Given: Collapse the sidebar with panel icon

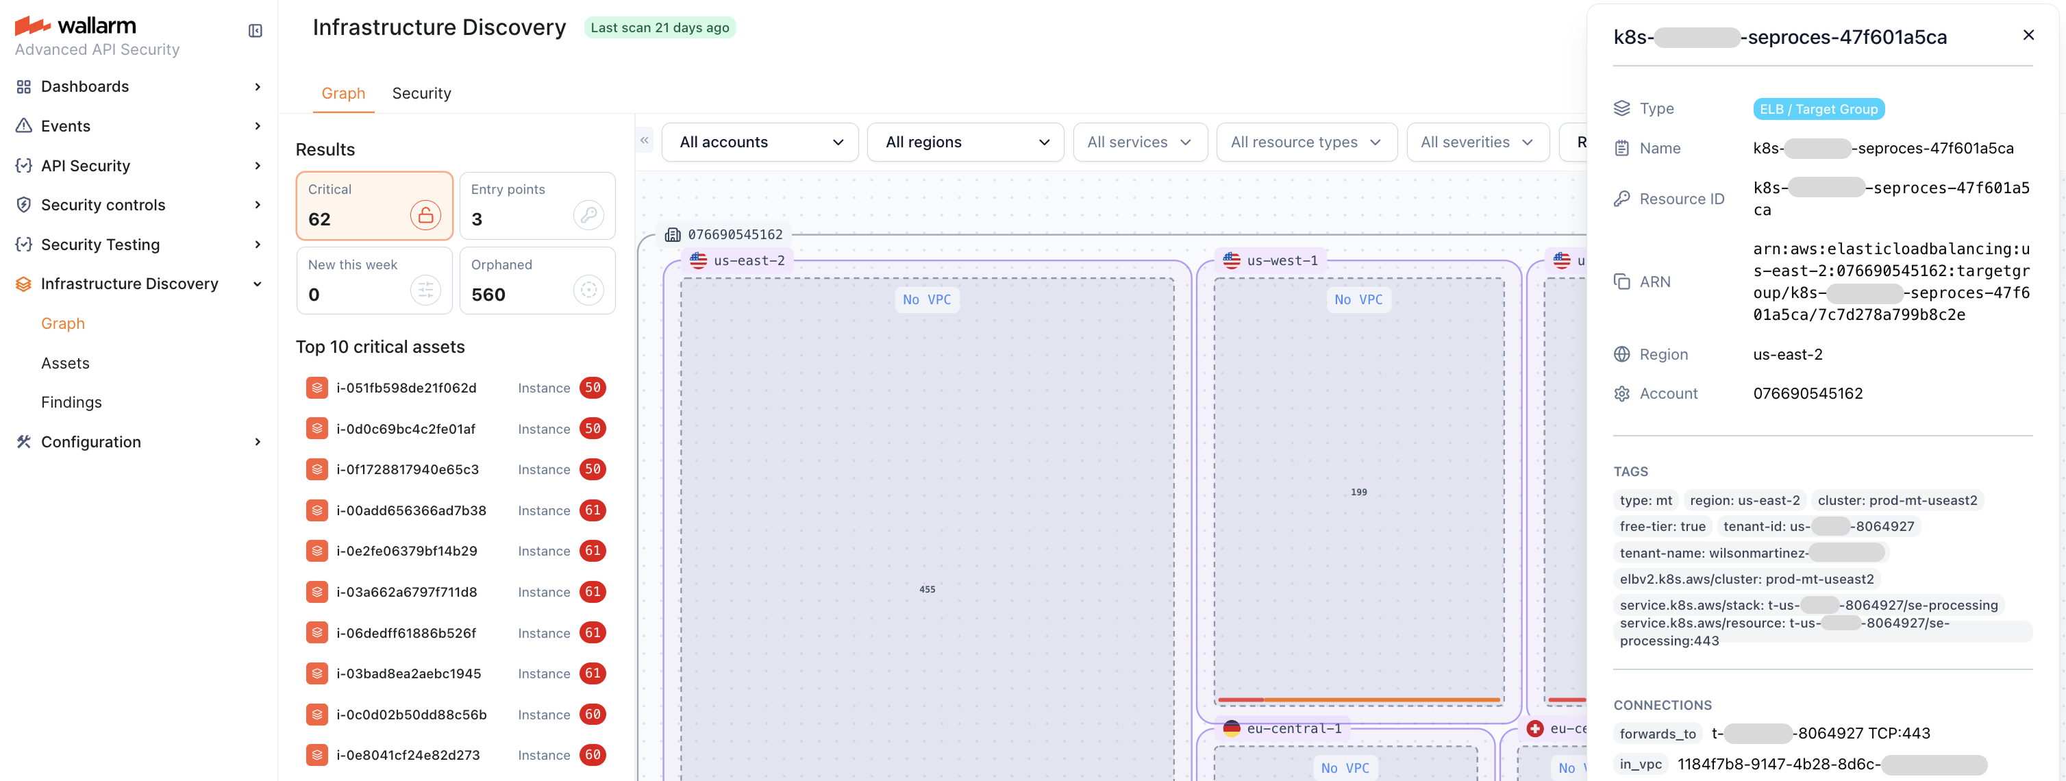Looking at the screenshot, I should 255,30.
